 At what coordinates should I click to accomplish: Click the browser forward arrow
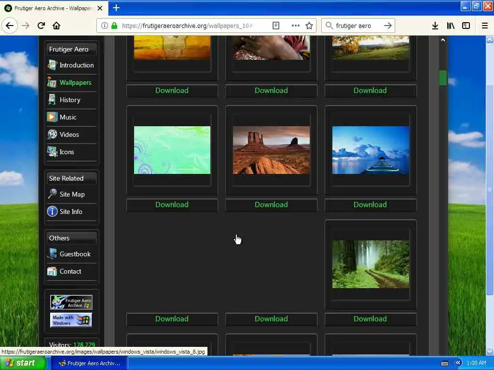tap(26, 26)
